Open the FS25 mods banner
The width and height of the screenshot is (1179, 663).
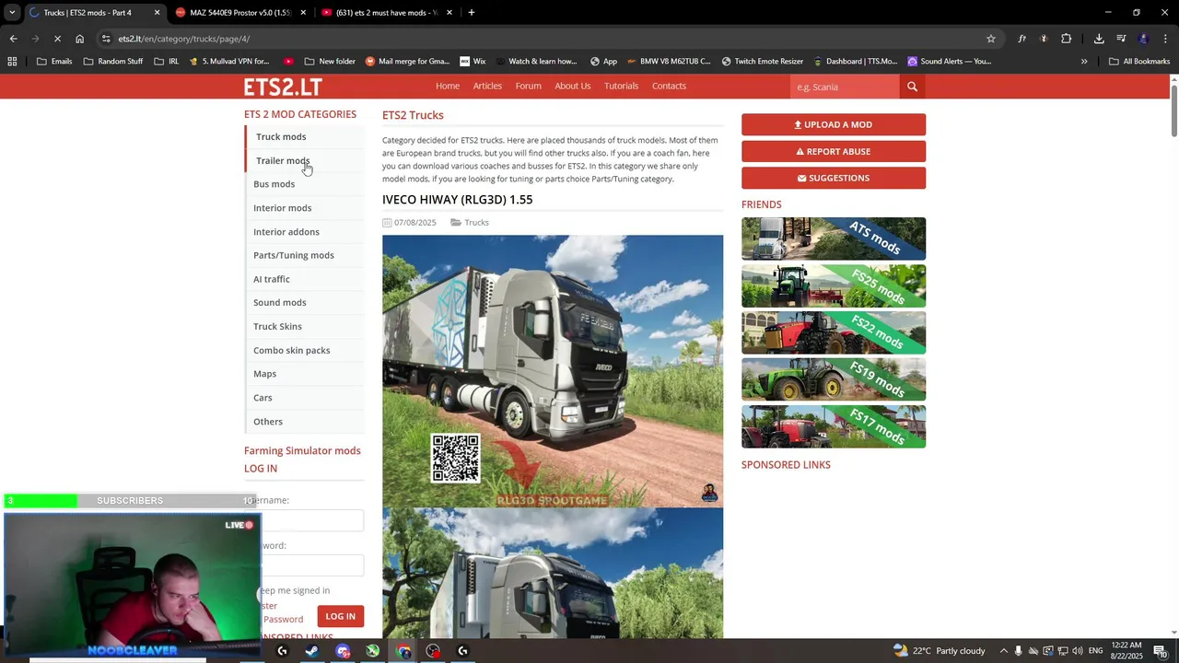834,285
